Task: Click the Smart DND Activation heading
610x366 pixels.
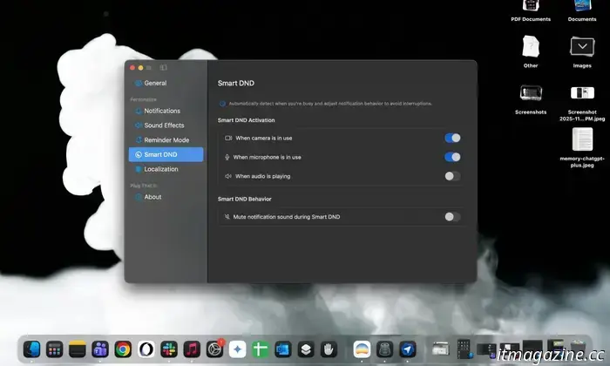Action: (247, 120)
